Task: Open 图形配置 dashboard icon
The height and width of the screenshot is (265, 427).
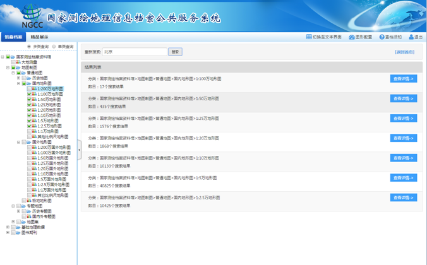Action: pyautogui.click(x=352, y=37)
